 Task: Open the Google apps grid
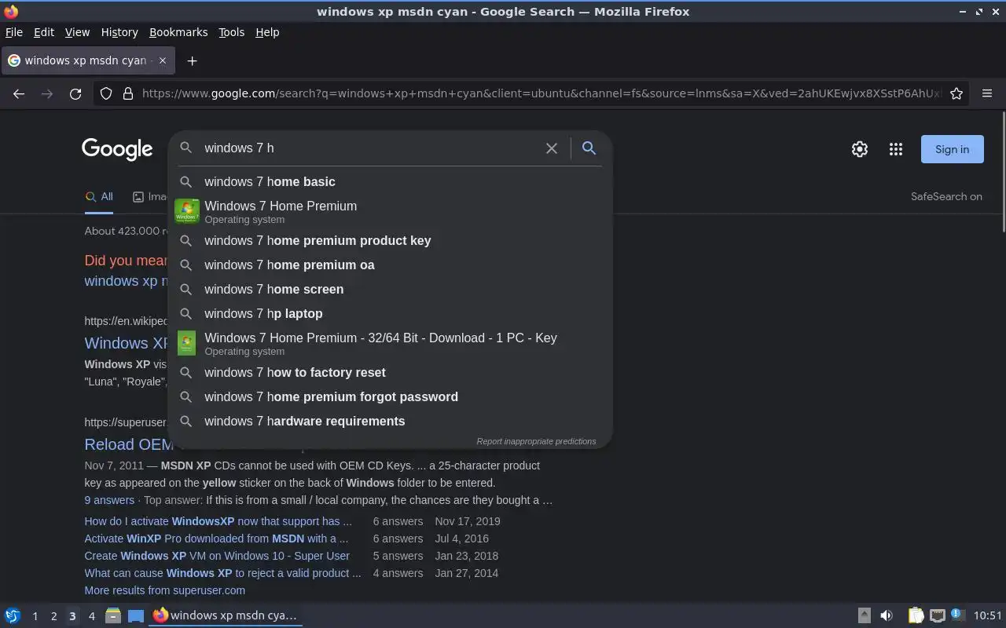click(896, 149)
